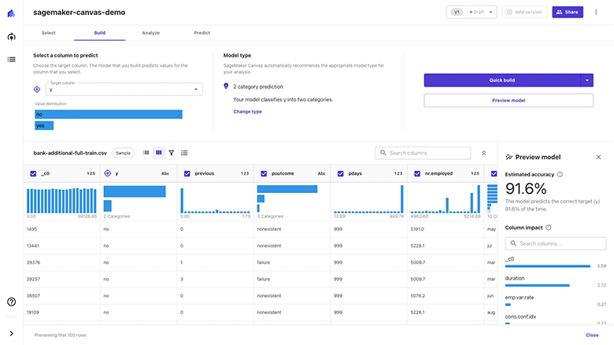Image resolution: width=614 pixels, height=345 pixels.
Task: Click the SageMaker Canvas logo icon
Action: 11,13
